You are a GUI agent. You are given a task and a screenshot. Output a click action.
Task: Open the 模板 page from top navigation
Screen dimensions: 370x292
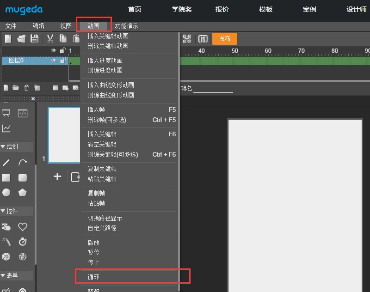265,9
